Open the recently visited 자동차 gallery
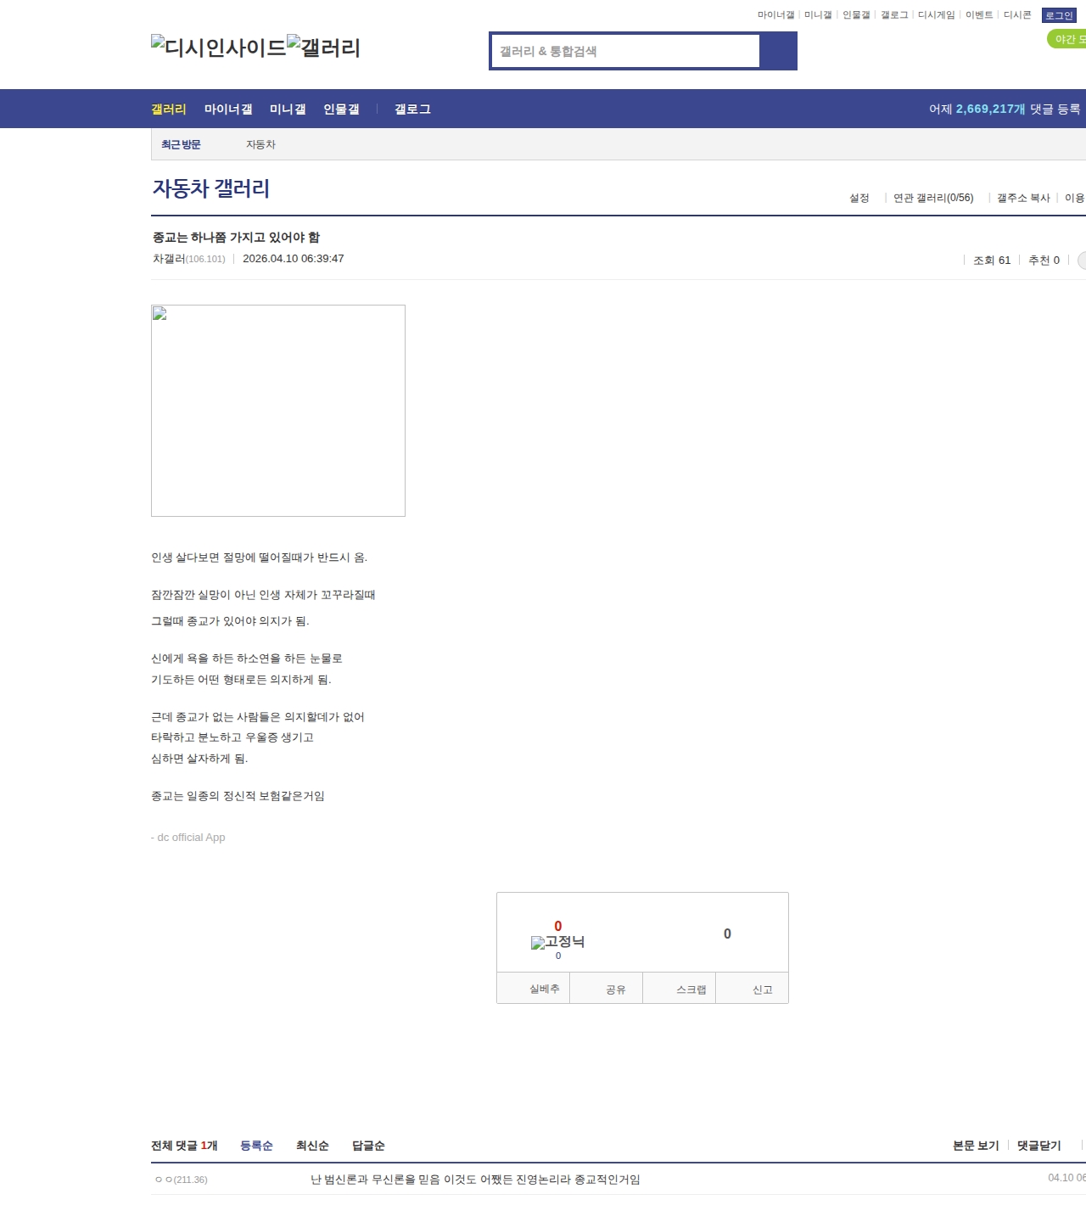This screenshot has height=1211, width=1086. [260, 144]
